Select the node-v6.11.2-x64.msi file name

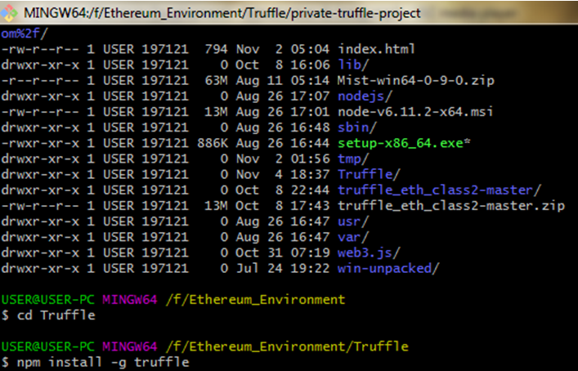pyautogui.click(x=415, y=112)
